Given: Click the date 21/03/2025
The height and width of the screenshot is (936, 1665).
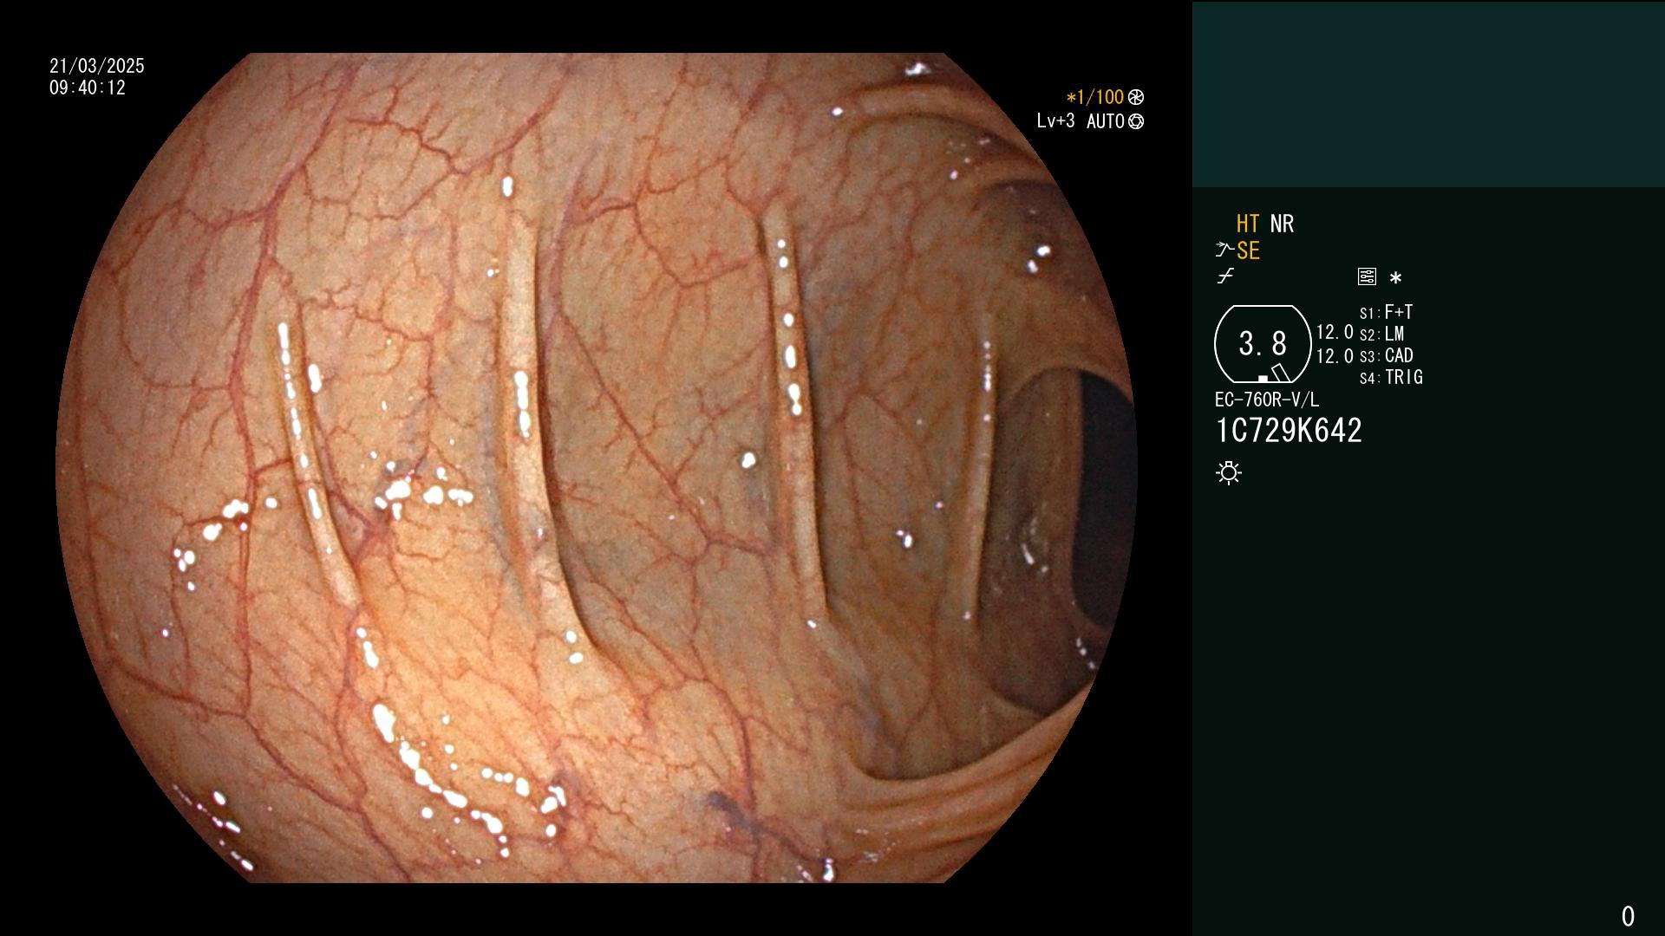Looking at the screenshot, I should 97,66.
